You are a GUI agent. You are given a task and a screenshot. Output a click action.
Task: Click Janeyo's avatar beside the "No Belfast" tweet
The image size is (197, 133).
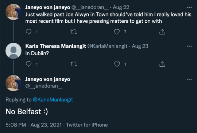(x=13, y=83)
